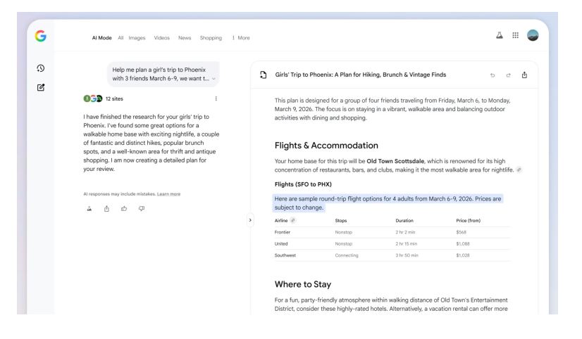Click the Frontier airline cell
Image resolution: width=582 pixels, height=339 pixels.
click(x=283, y=232)
